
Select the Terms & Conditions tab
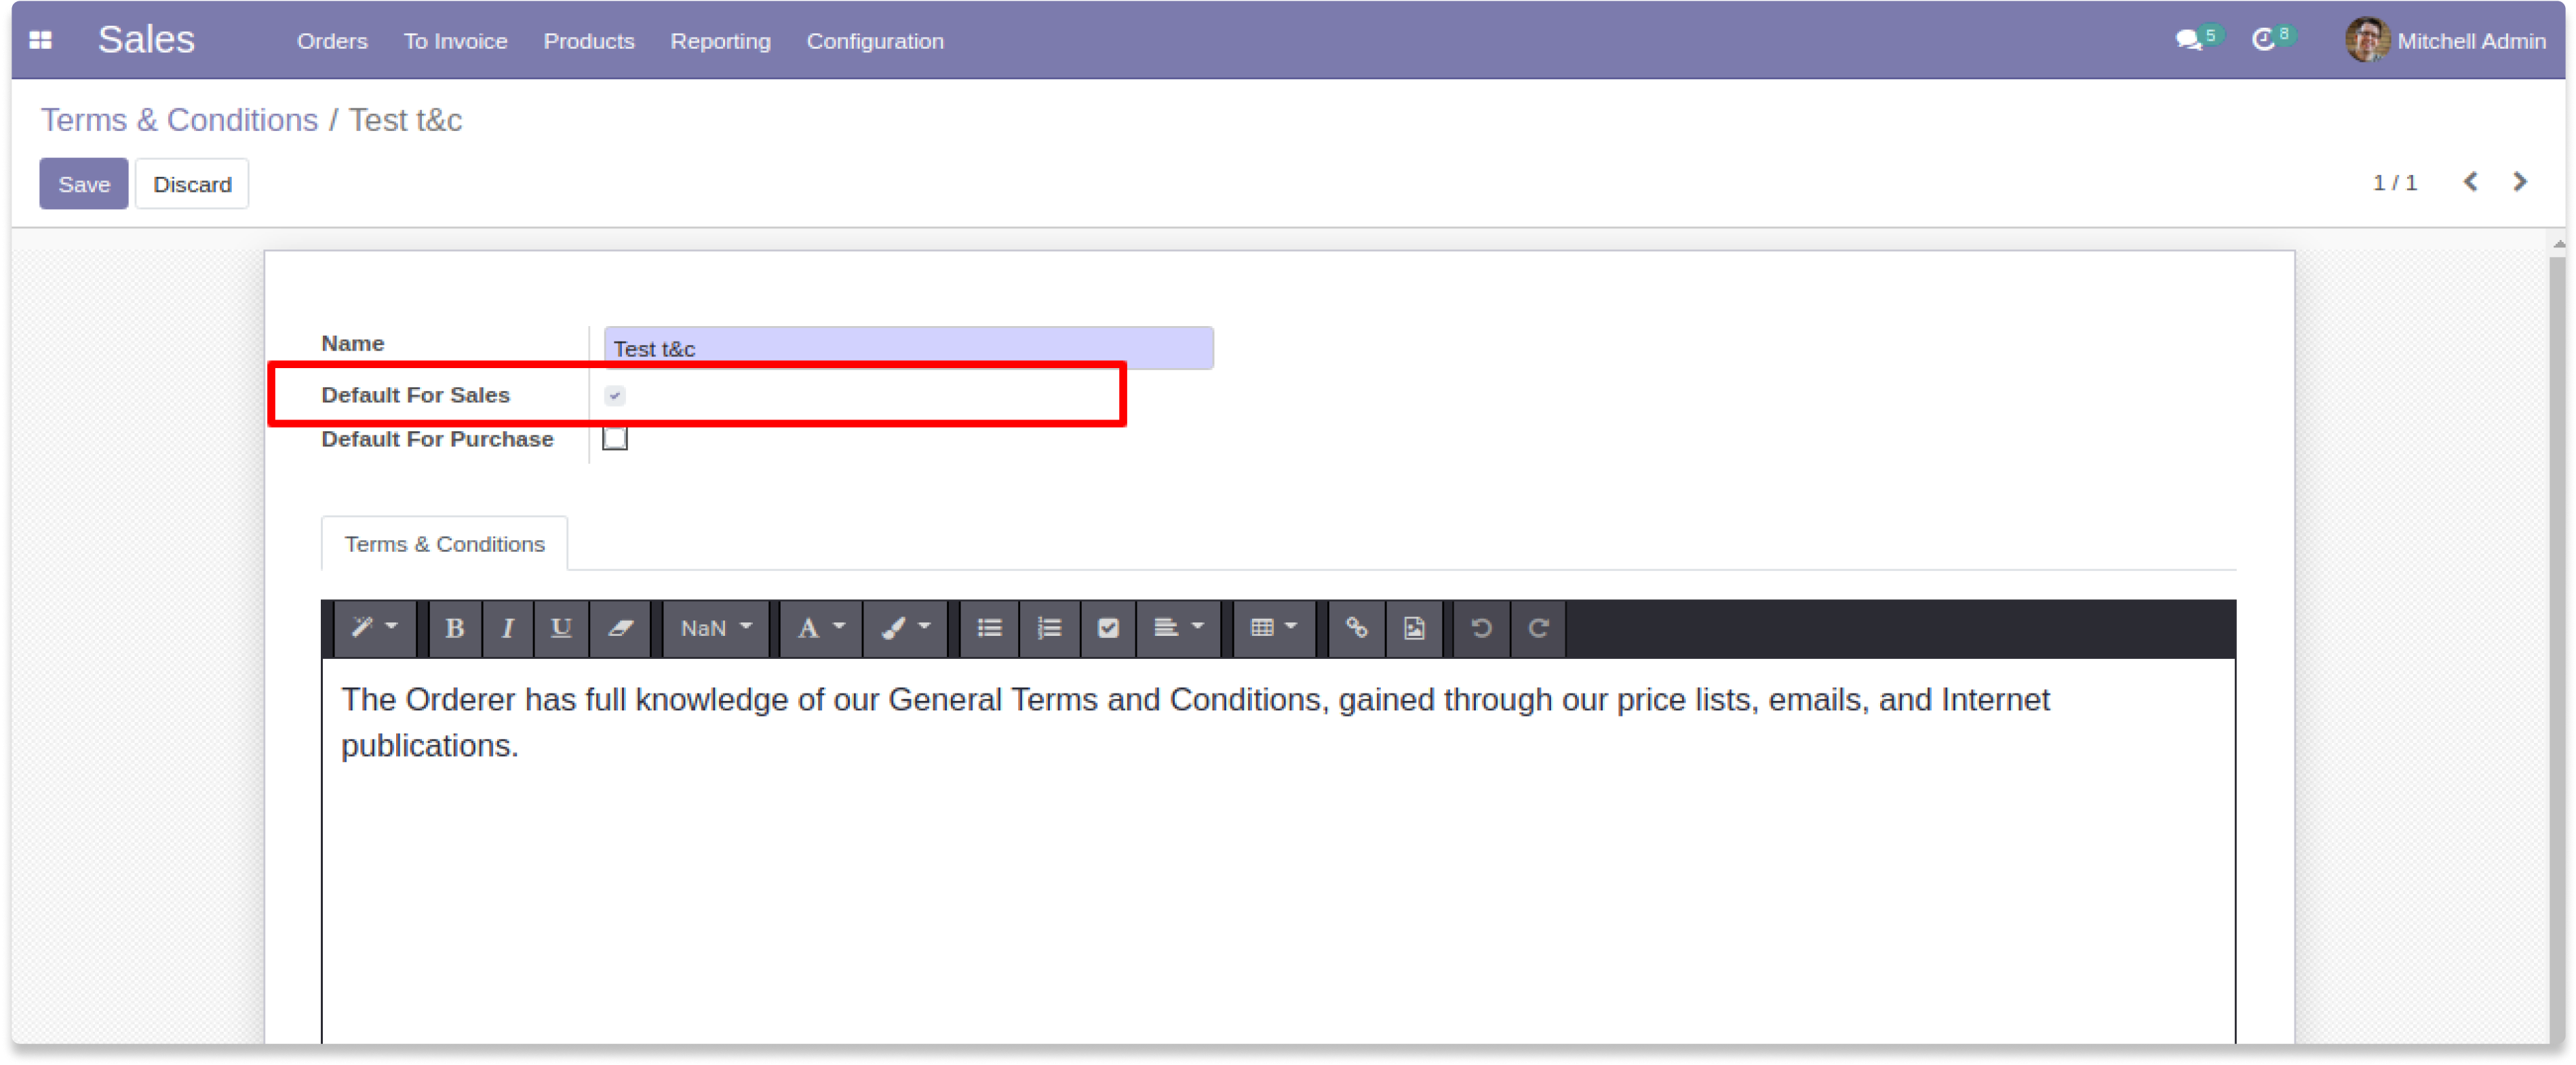coord(445,544)
